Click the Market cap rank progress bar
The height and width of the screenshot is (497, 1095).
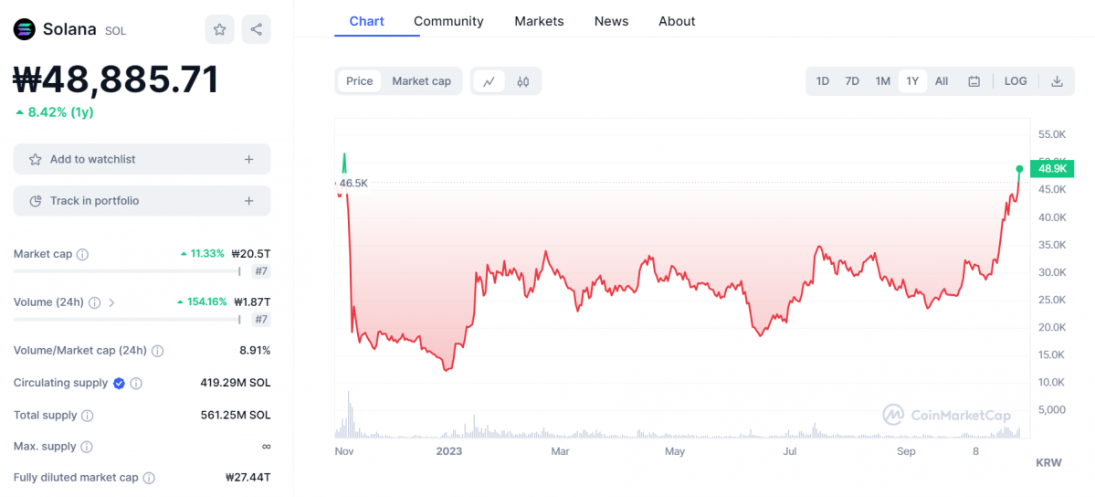click(x=126, y=271)
